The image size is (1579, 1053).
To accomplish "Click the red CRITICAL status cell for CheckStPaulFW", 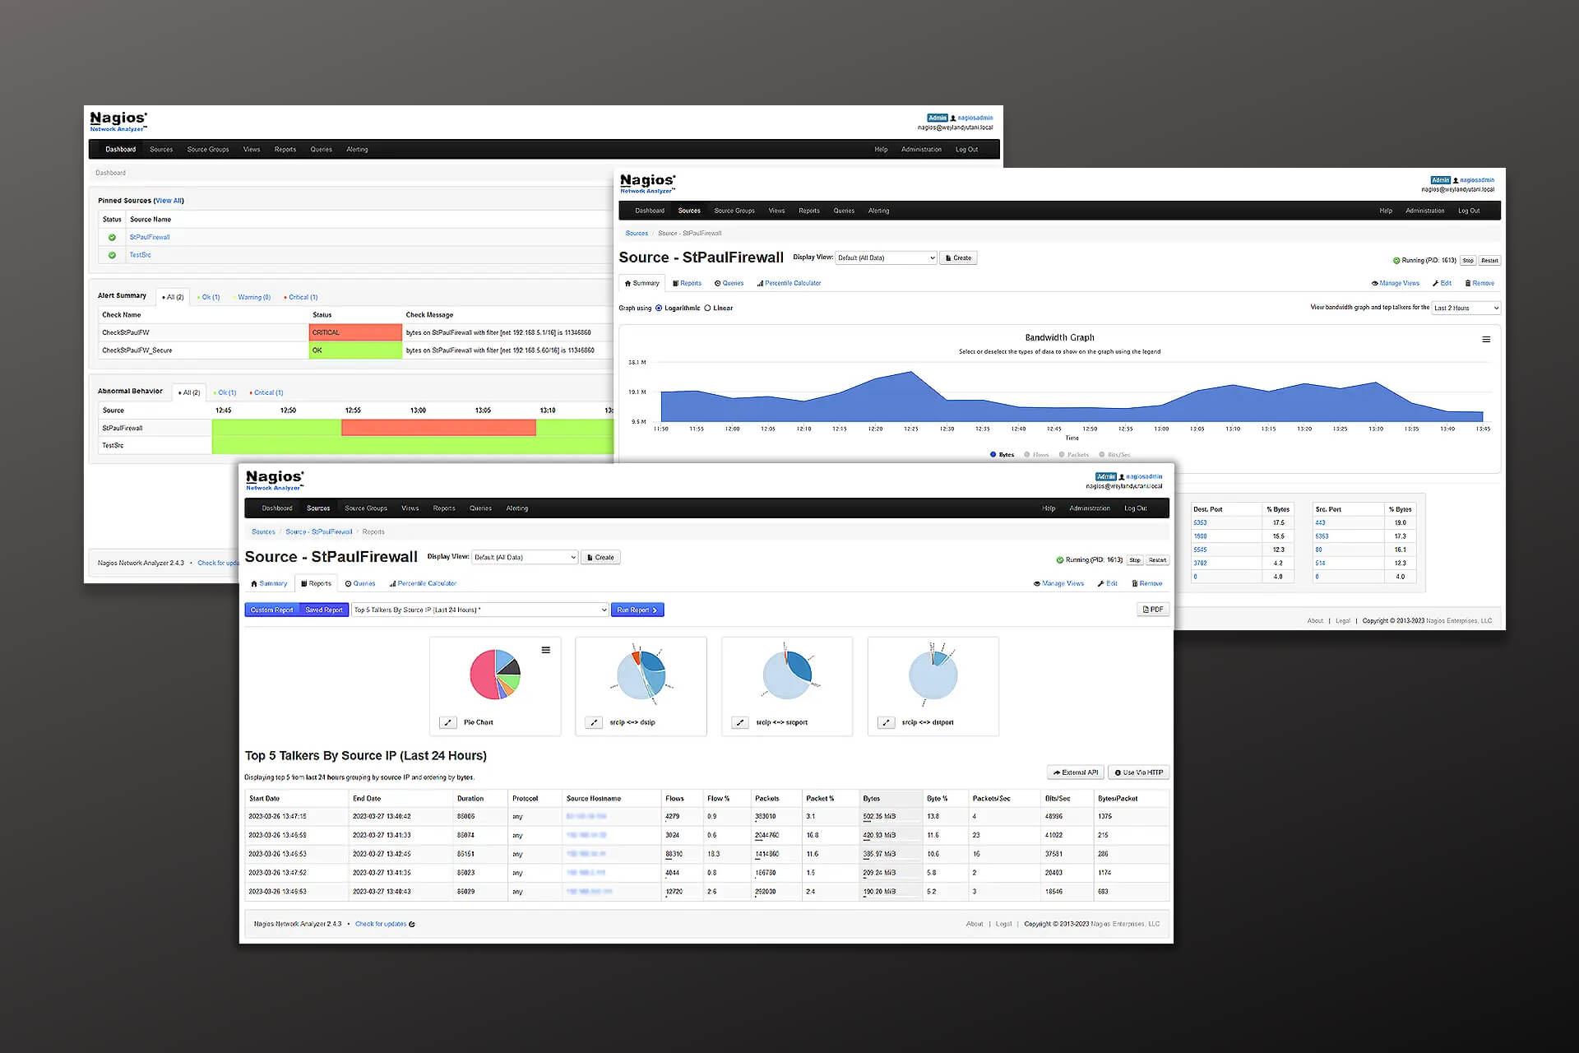I will (x=355, y=332).
